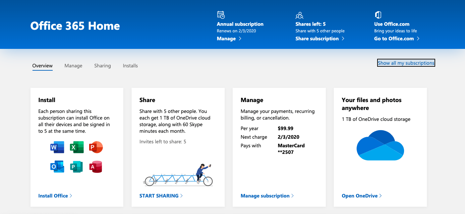Click the Install Office link

coord(55,196)
